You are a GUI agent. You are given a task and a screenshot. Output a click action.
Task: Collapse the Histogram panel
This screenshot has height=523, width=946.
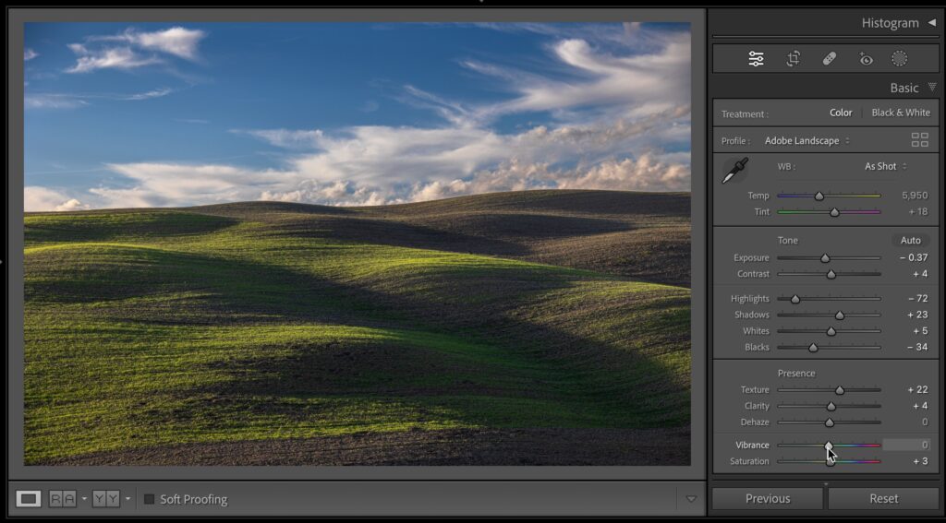point(931,22)
